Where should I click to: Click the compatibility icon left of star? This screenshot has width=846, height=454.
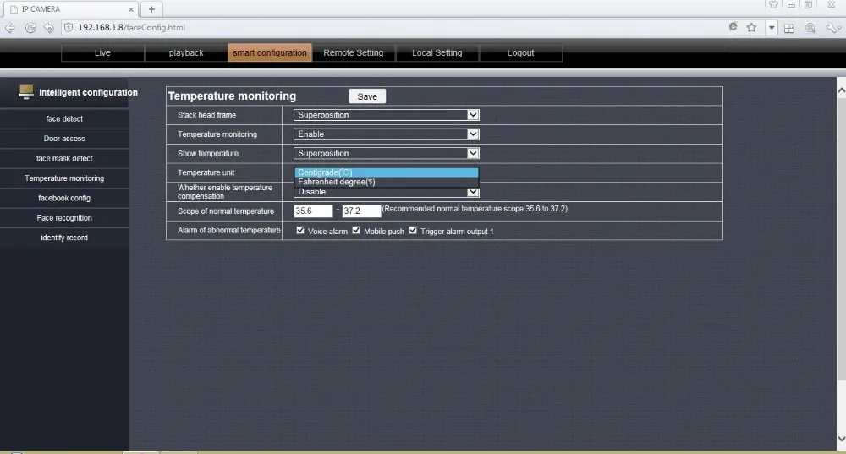[733, 26]
